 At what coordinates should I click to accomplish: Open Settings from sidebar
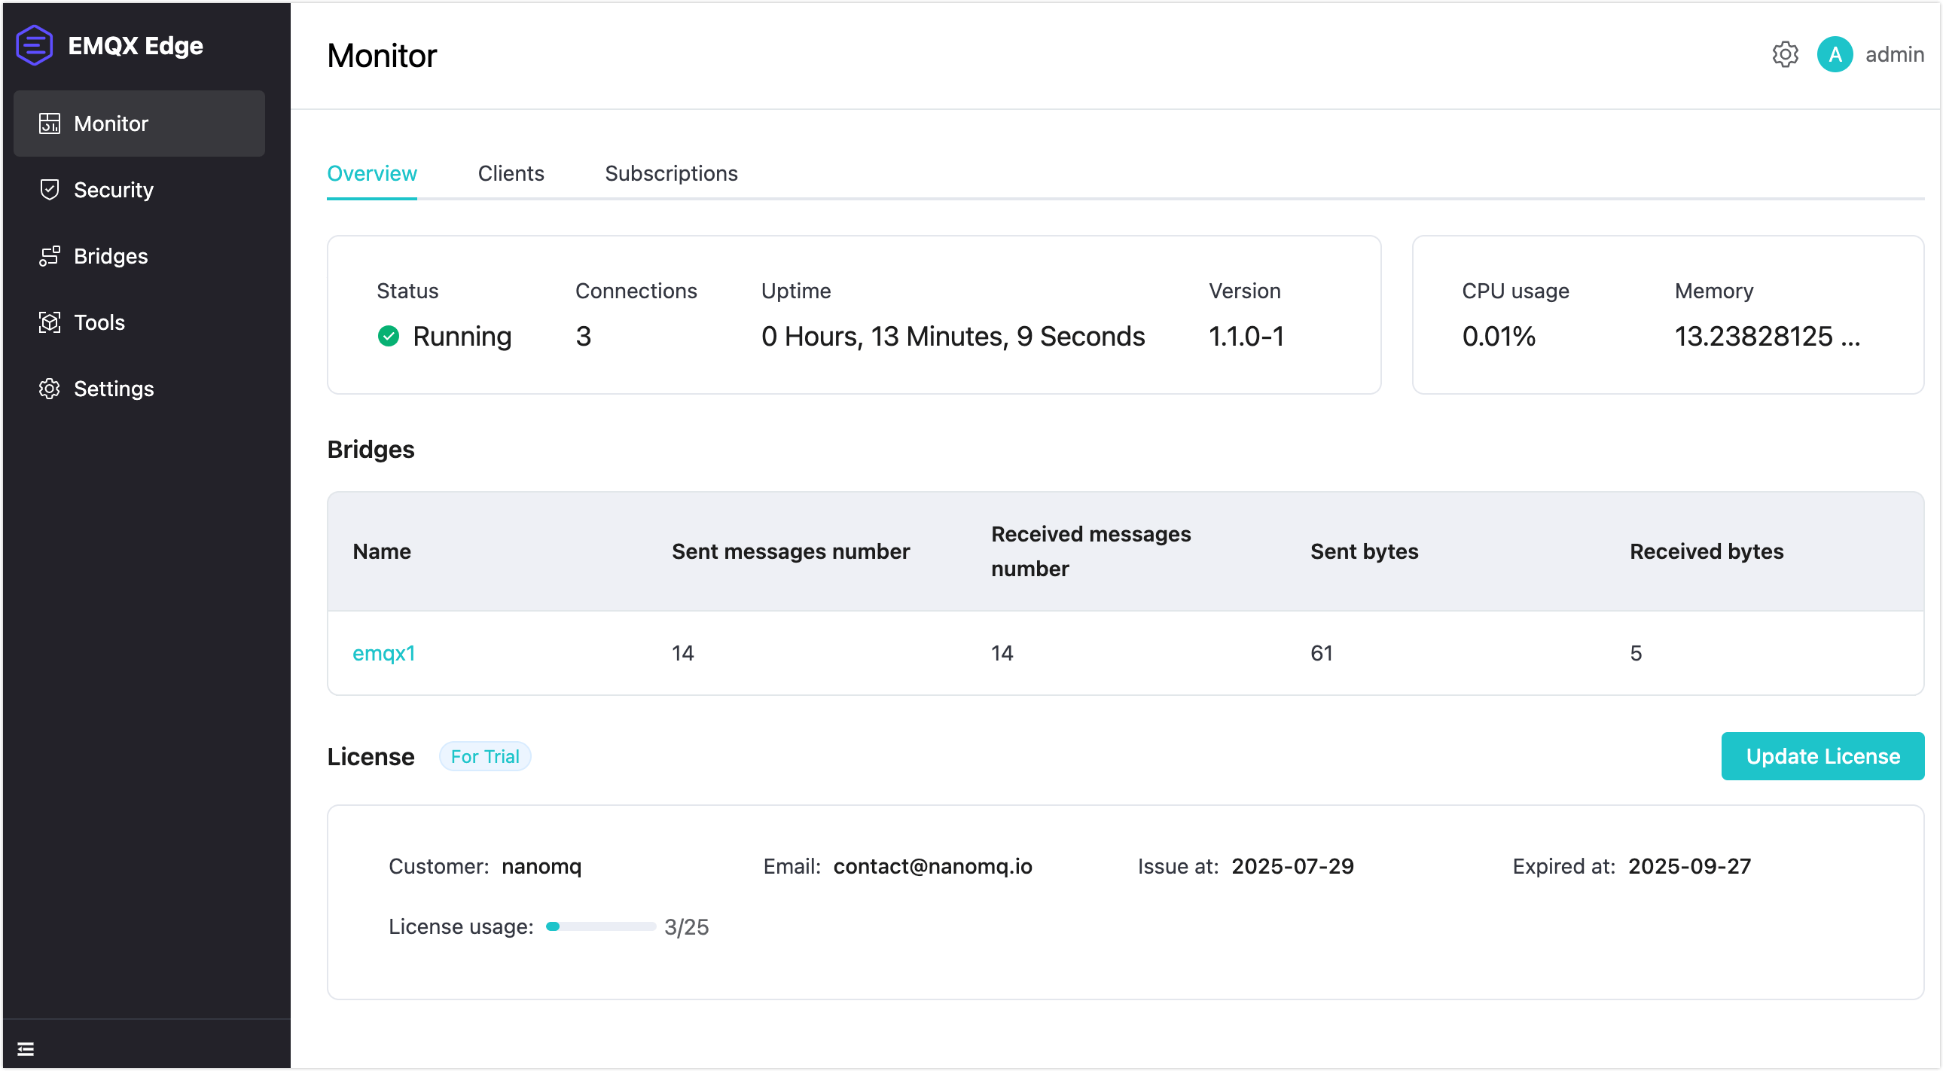click(139, 389)
